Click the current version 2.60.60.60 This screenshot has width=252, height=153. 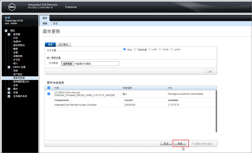(x=130, y=105)
